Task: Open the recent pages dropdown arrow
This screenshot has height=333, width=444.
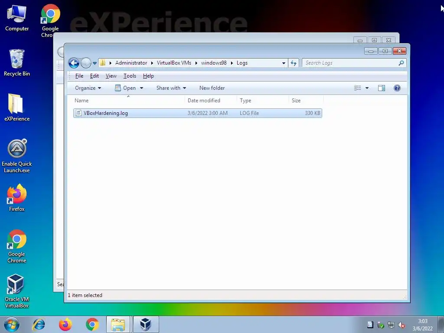Action: coord(95,63)
